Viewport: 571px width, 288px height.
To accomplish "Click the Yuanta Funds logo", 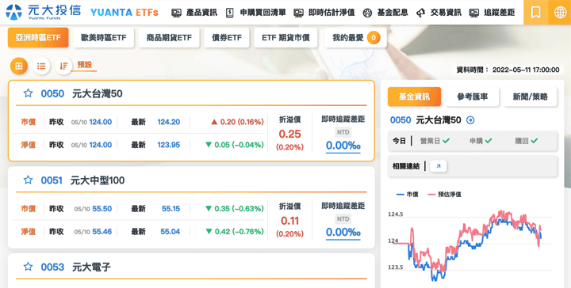I will [44, 12].
